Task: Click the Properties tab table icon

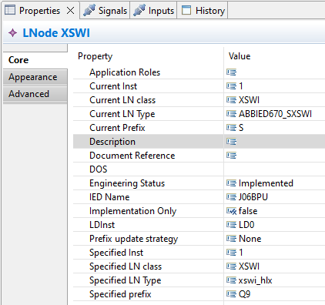Action: [x=10, y=10]
